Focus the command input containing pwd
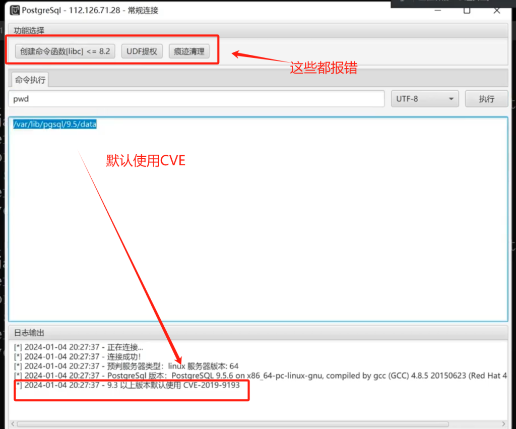Screen dimensions: 516x429 [x=197, y=99]
